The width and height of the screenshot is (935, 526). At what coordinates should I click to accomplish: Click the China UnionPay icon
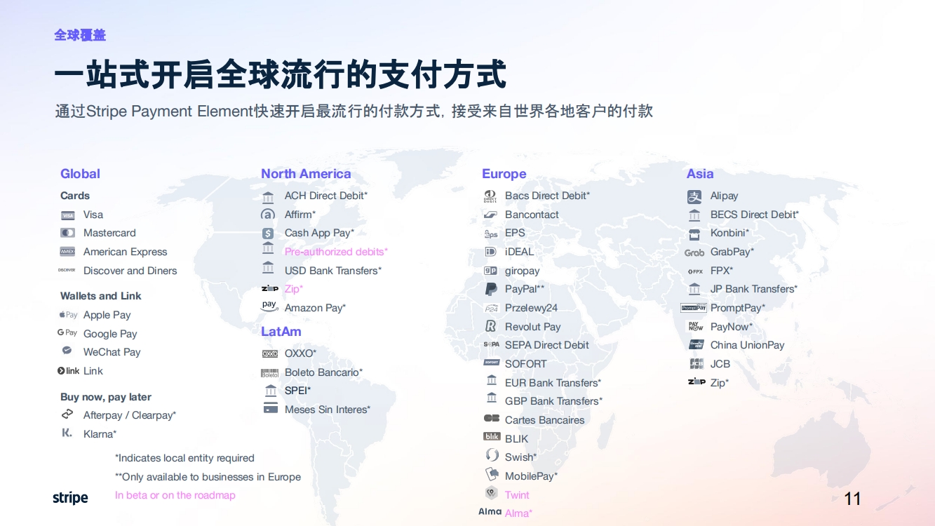point(696,345)
